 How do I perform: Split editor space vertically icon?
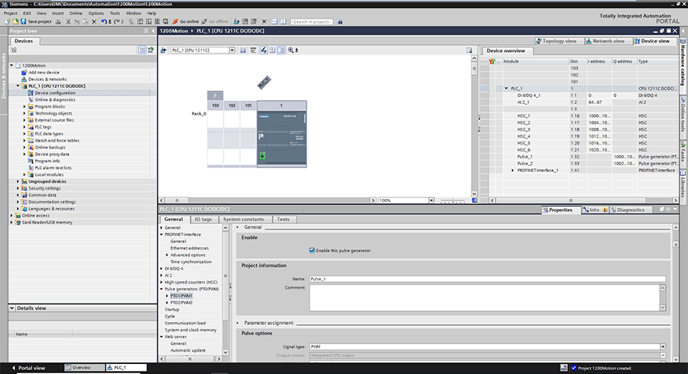click(283, 21)
